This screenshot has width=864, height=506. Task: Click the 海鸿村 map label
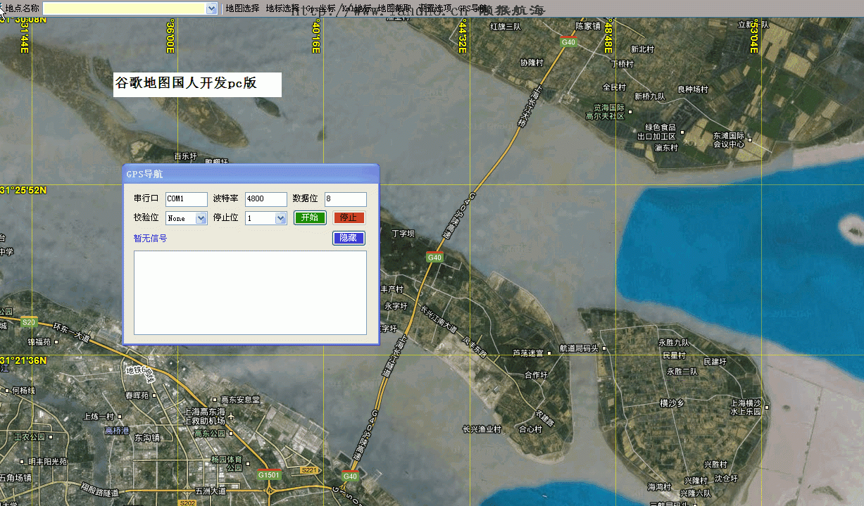[659, 487]
